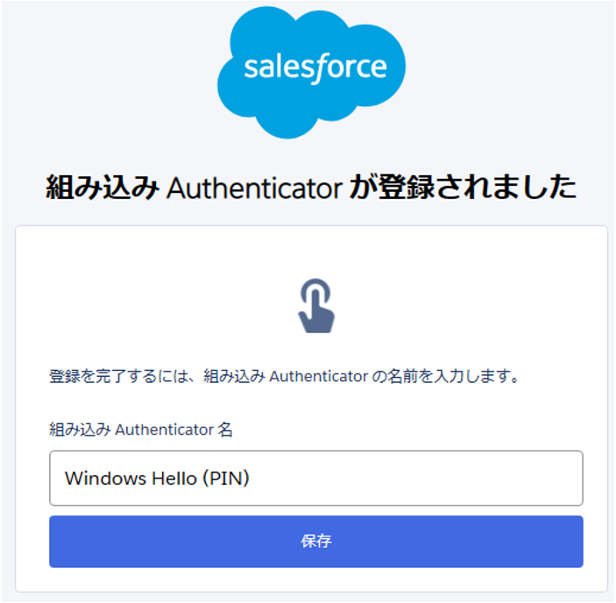Screen dimensions: 616x603
Task: Click the word 組み込み in the page heading
Action: pyautogui.click(x=101, y=188)
